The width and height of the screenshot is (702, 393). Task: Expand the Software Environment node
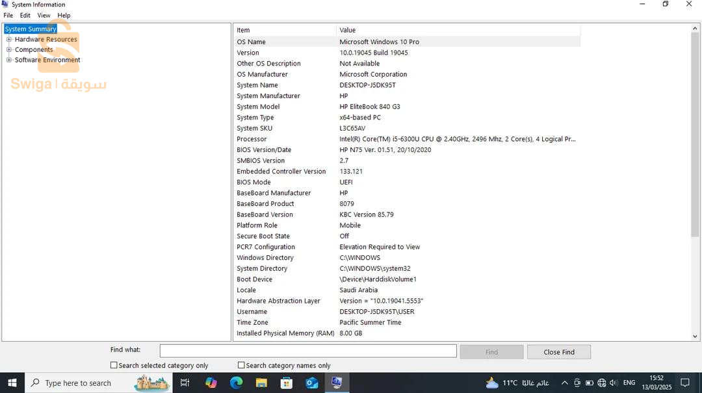click(8, 60)
